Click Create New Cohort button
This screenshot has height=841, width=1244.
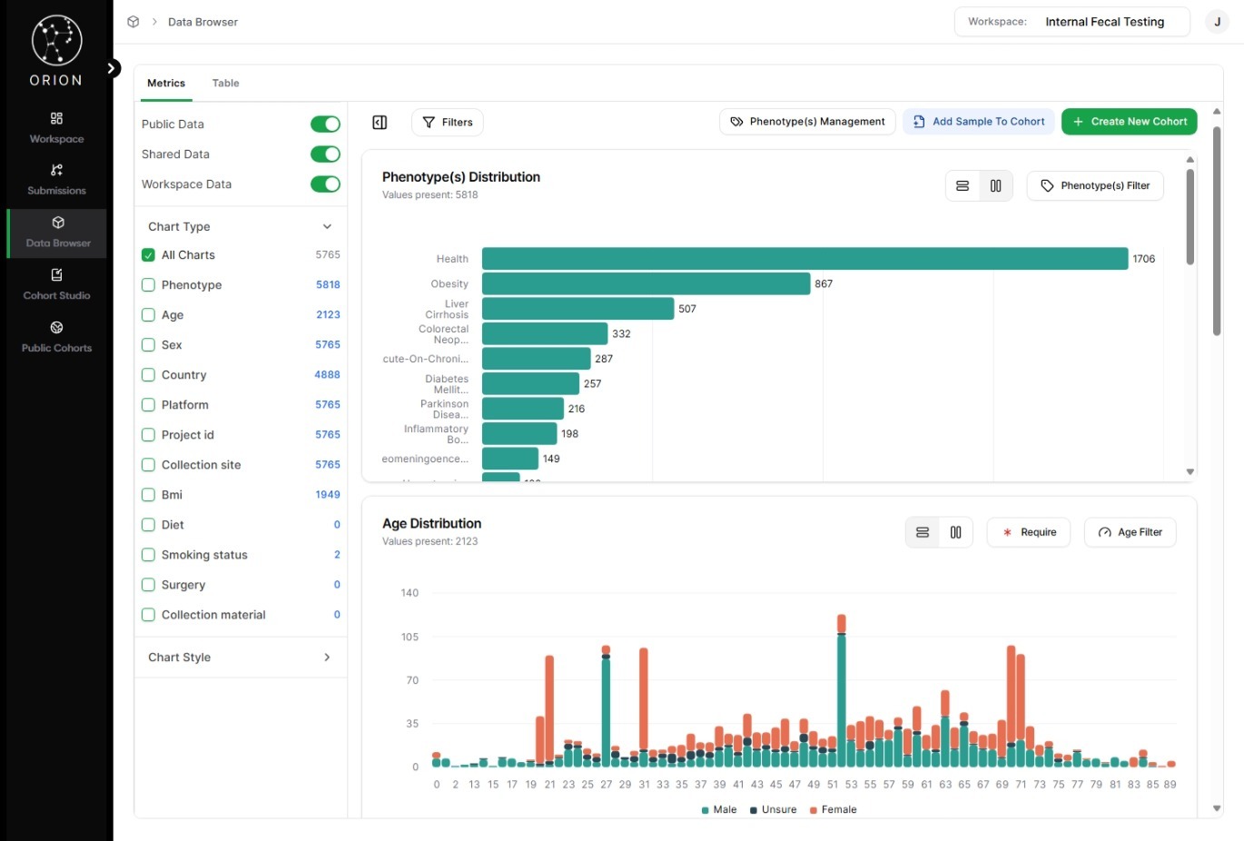pyautogui.click(x=1129, y=122)
